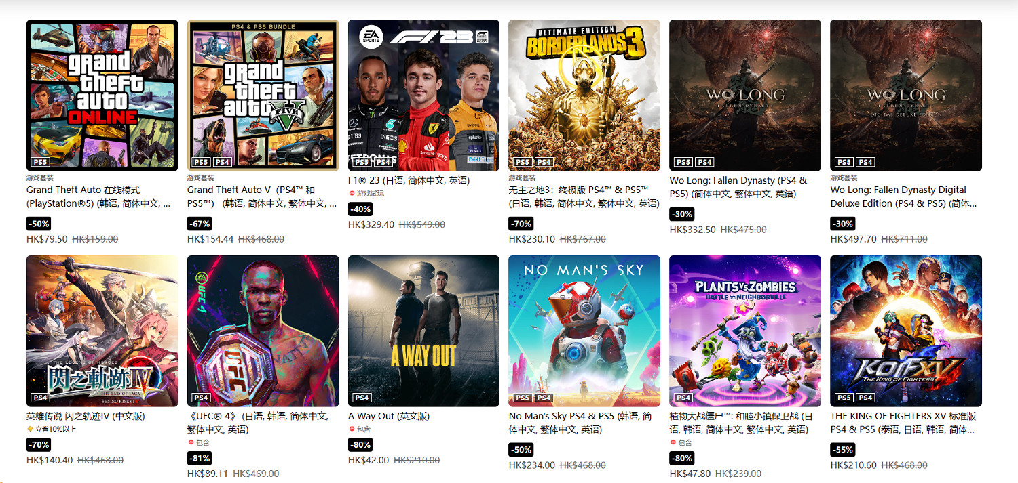Open the KOF XV game cover
This screenshot has height=483, width=1018.
pos(907,331)
